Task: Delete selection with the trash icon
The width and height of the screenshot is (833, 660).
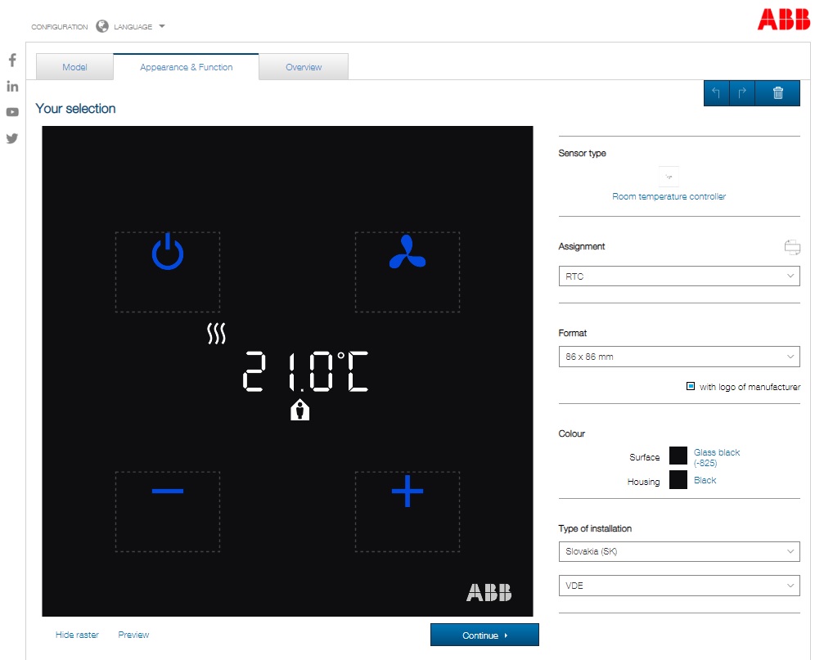Action: coord(777,93)
